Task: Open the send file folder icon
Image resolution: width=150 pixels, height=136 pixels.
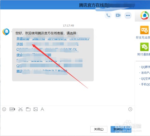Action: (28, 109)
